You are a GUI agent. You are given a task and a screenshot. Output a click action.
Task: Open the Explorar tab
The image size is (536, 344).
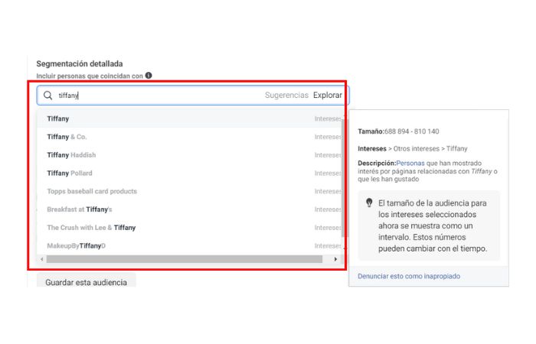328,96
